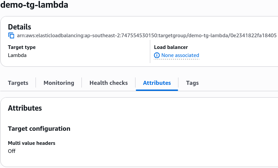Image resolution: width=278 pixels, height=168 pixels.
Task: Click the Target type label
Action: tap(22, 47)
